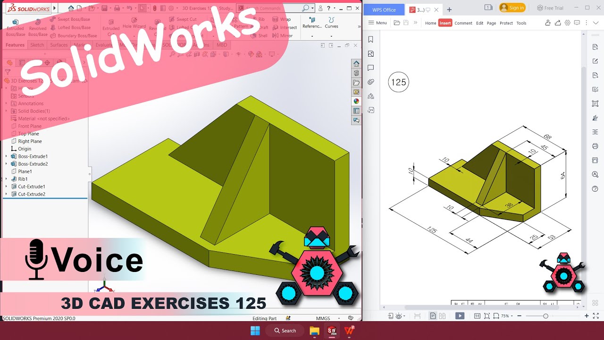The width and height of the screenshot is (604, 340).
Task: Switch to the Surfaces tab in SolidWorks
Action: tap(59, 45)
